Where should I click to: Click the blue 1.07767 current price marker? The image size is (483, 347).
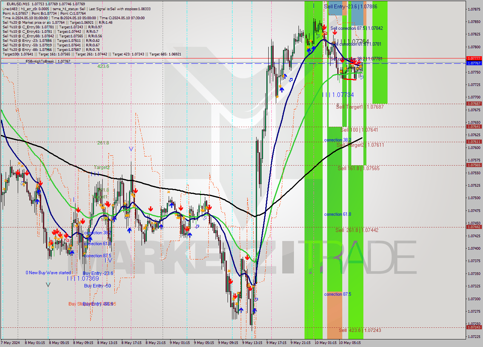[474, 63]
